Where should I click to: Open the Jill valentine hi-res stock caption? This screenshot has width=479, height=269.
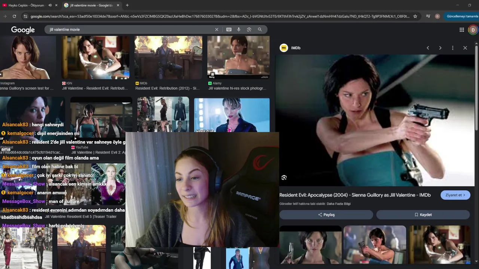(x=237, y=88)
